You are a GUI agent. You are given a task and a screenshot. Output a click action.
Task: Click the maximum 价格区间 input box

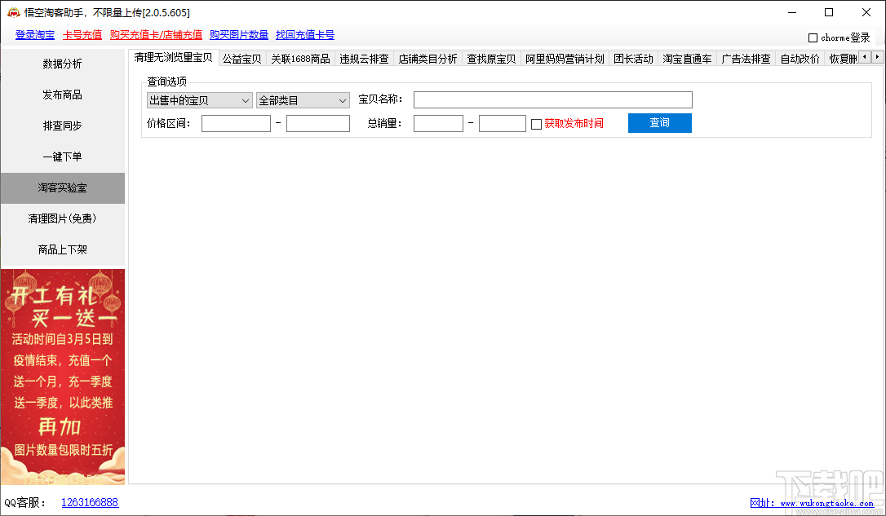(x=318, y=124)
